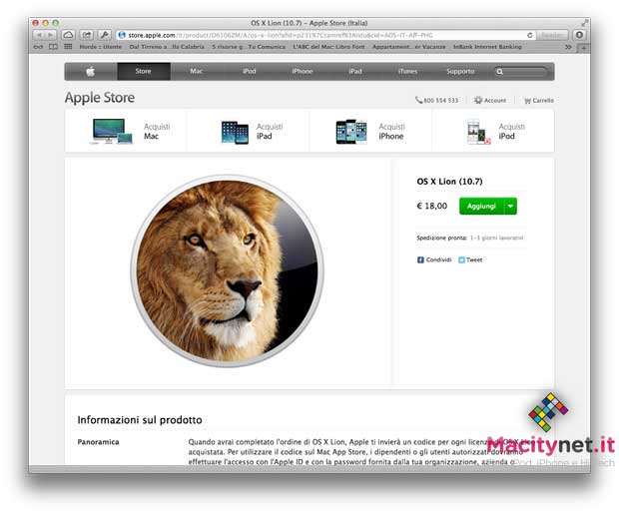Viewport: 619px width, 513px height.
Task: Open Acquisti iPad product thumbnail
Action: point(235,132)
